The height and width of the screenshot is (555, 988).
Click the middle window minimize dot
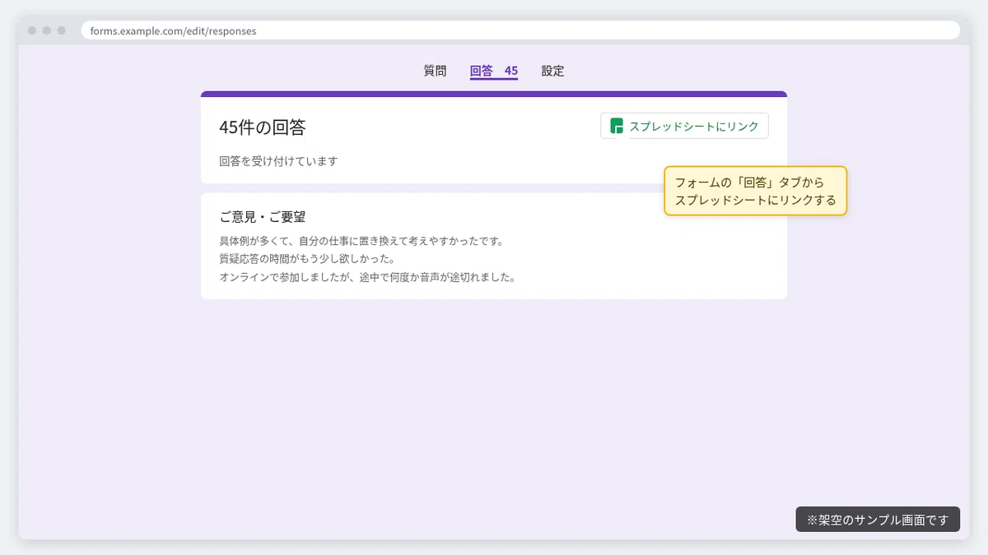pyautogui.click(x=46, y=30)
